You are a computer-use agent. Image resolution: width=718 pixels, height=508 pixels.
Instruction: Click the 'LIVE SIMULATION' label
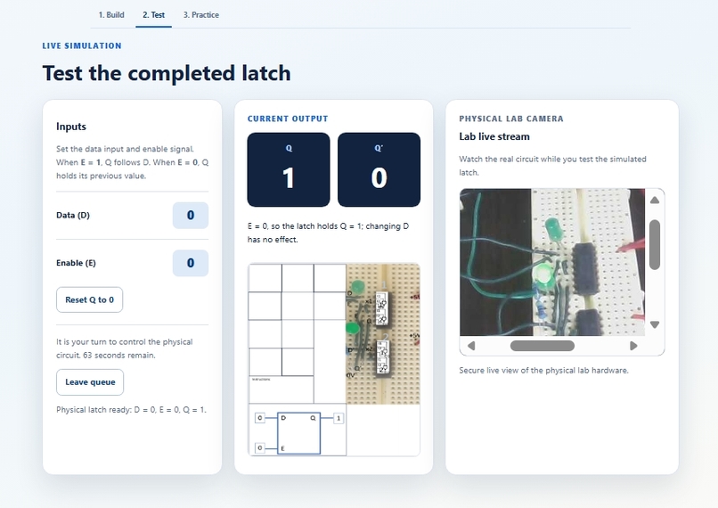coord(82,45)
